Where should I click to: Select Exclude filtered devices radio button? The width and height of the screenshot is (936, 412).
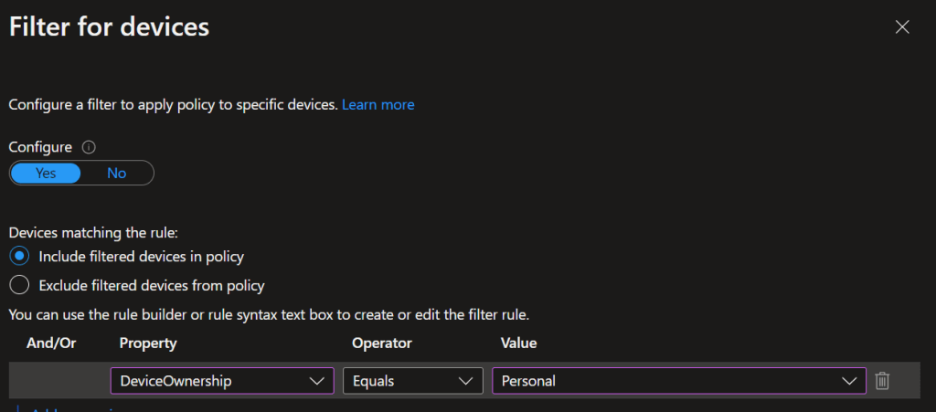tap(19, 285)
